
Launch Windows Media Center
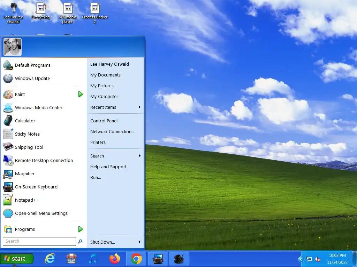click(x=43, y=107)
